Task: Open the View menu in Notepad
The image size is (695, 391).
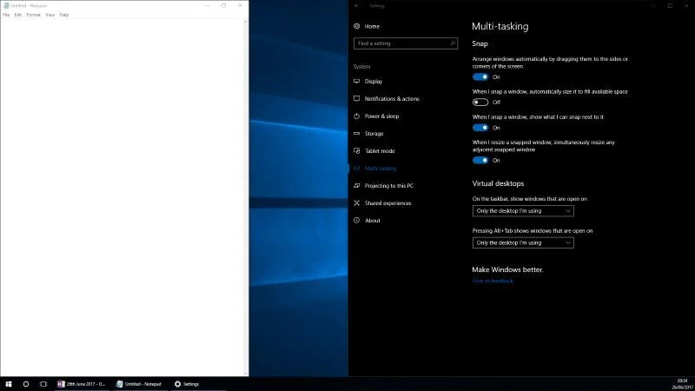Action: click(x=50, y=15)
